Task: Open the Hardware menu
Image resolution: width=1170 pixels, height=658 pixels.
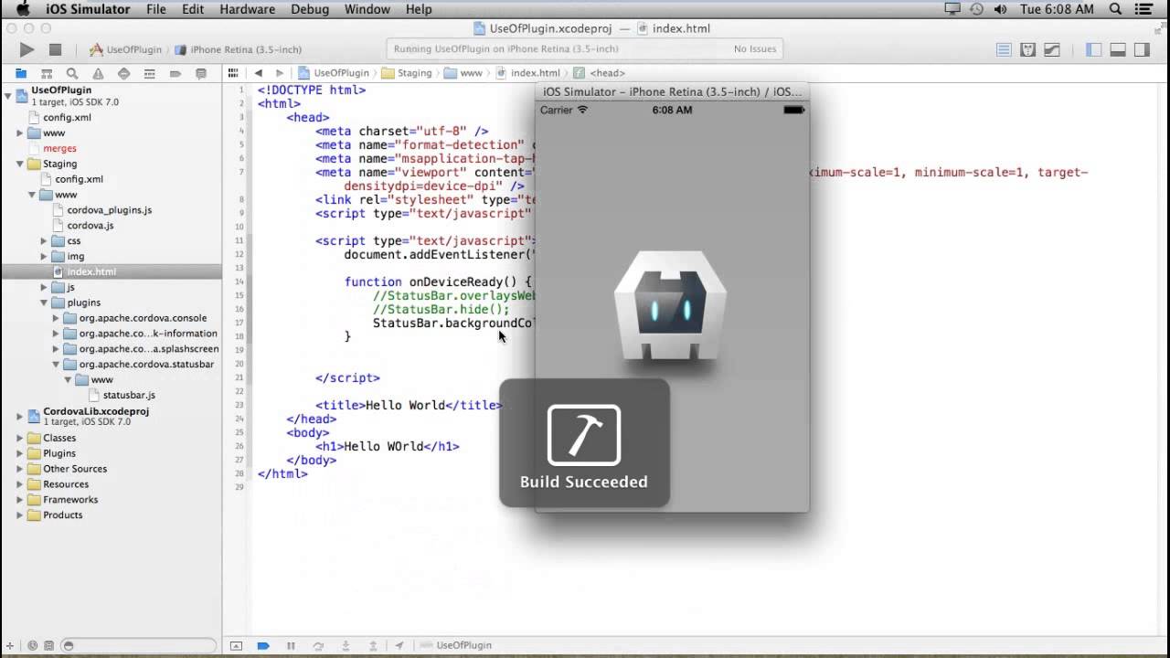Action: [247, 9]
